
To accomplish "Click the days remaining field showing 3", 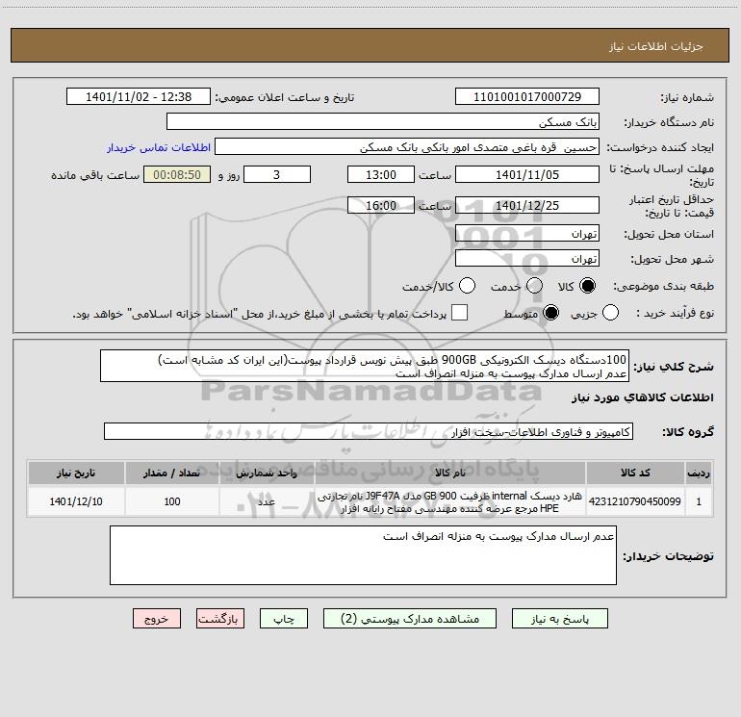I will click(277, 175).
